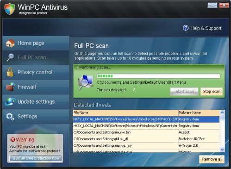The image size is (231, 169).
Task: Minimize the WinPC Antivirus window
Action: pyautogui.click(x=212, y=6)
